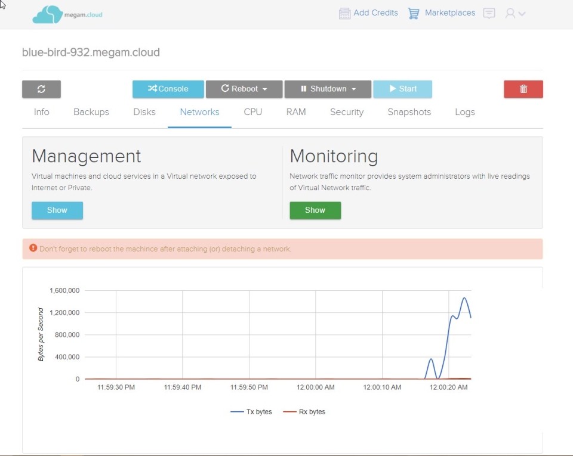Click the user account icon
Viewport: 573px width, 456px height.
pos(510,13)
